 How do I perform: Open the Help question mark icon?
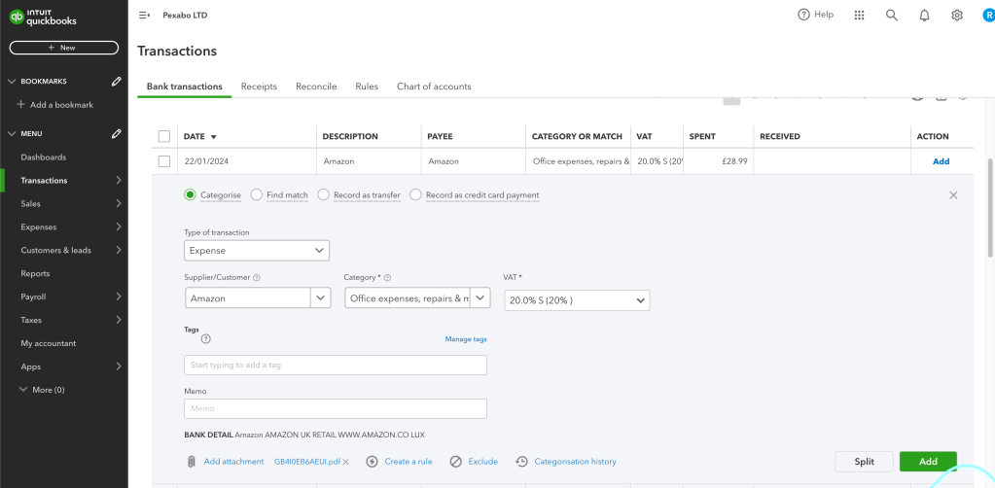pyautogui.click(x=803, y=15)
